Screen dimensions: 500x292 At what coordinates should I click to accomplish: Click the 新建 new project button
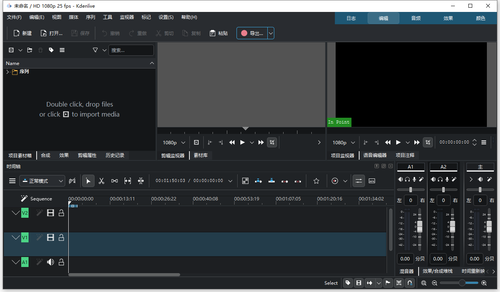point(23,33)
